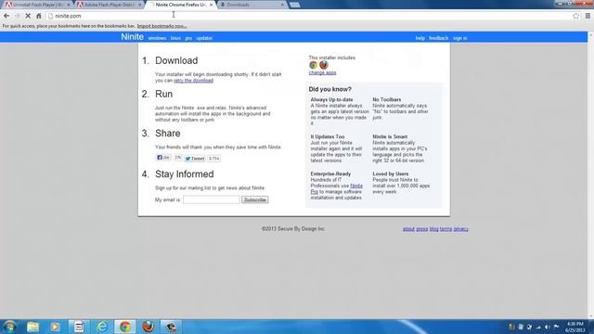Viewport: 594px width, 334px height.
Task: Select the Ninite Chrome Firefox tab
Action: click(180, 5)
